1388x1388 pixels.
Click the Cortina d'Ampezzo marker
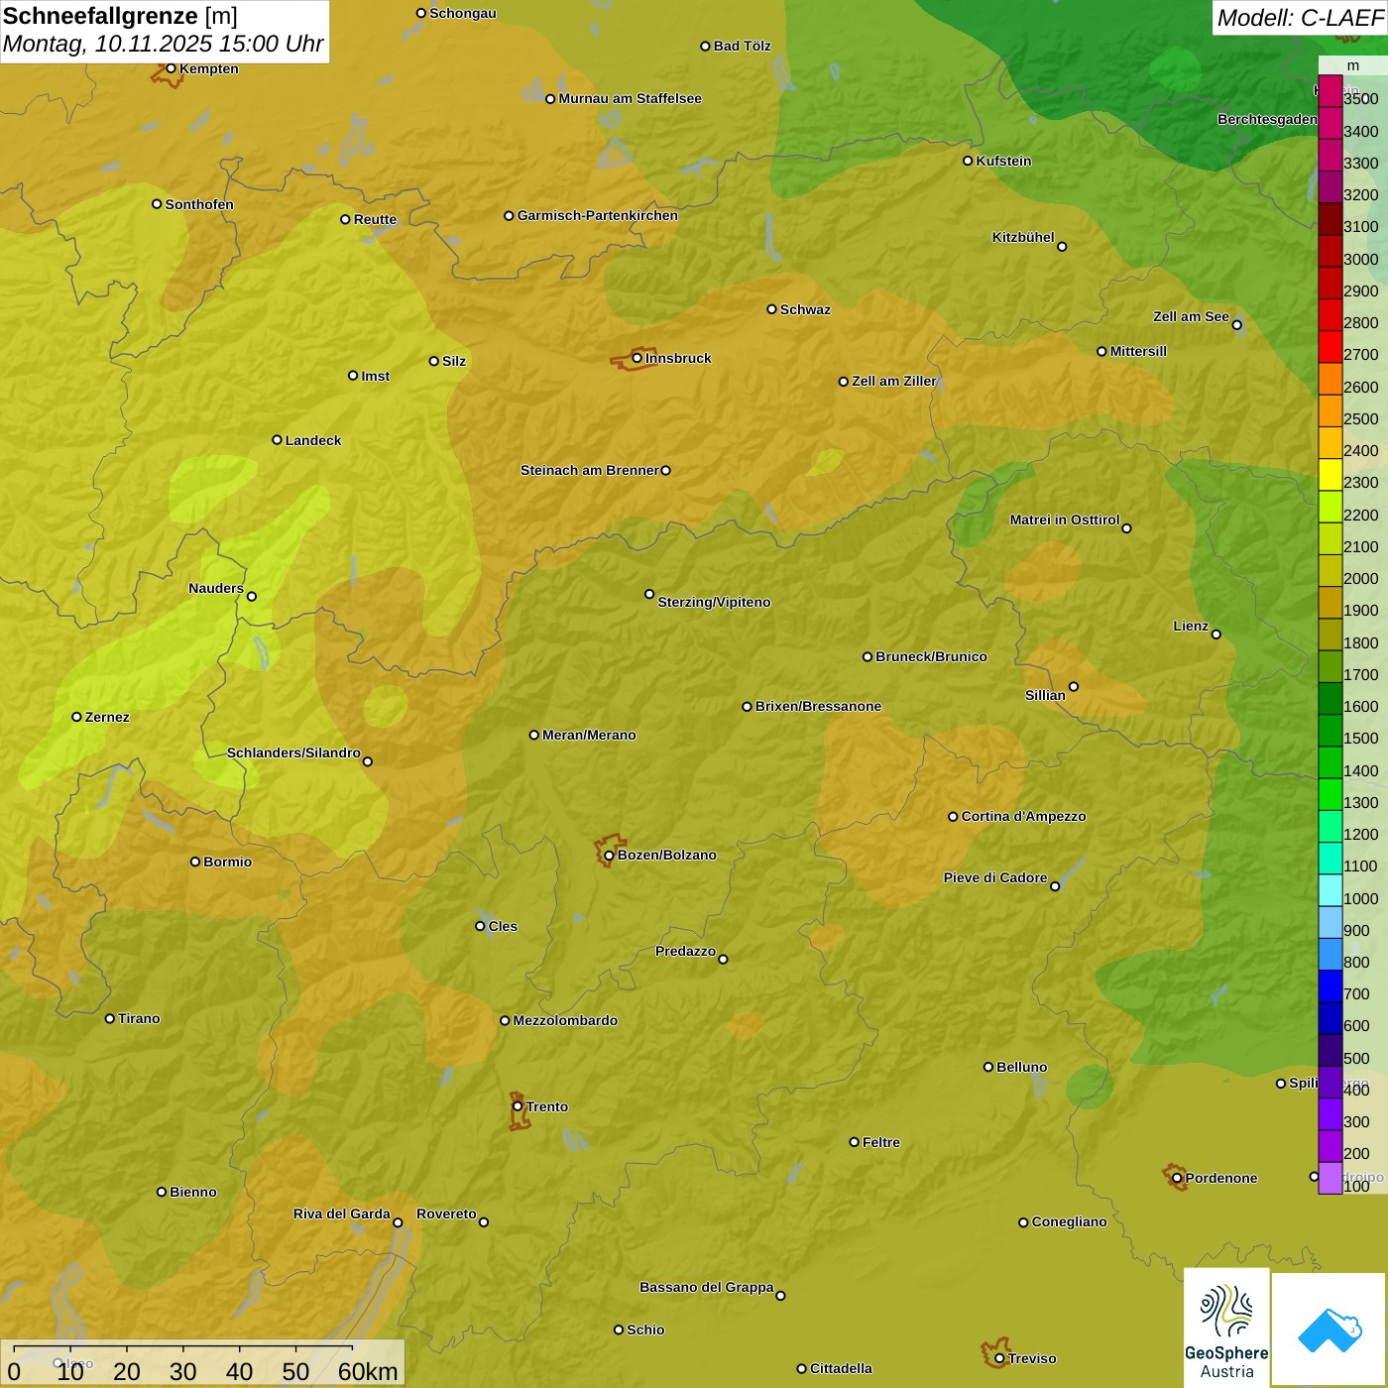[x=953, y=816]
